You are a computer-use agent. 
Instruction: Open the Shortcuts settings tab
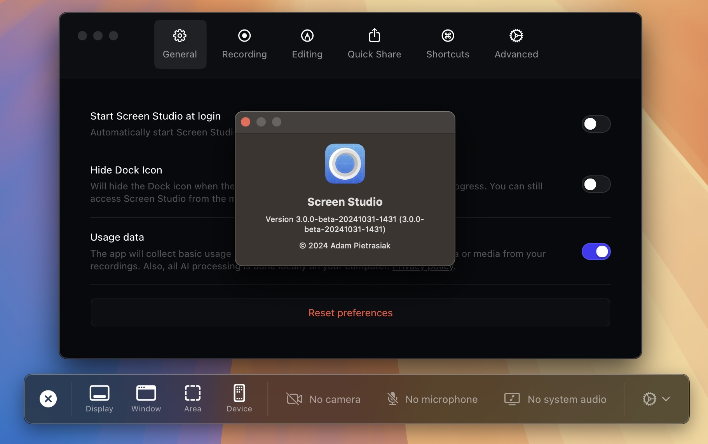point(448,44)
